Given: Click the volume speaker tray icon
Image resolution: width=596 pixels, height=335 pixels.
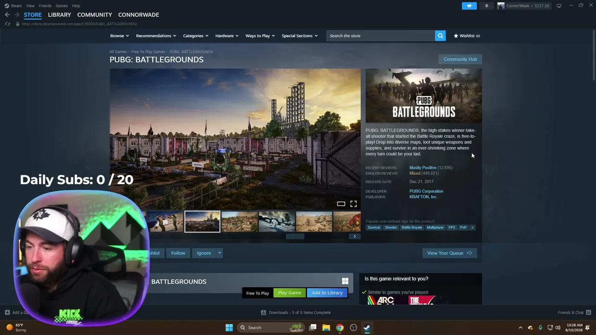Looking at the screenshot, I should coord(558,328).
